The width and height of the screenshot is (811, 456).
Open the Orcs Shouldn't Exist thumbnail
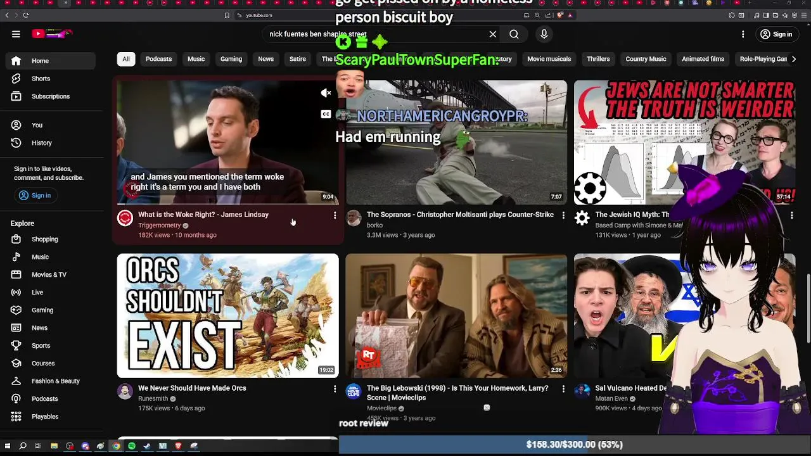227,315
